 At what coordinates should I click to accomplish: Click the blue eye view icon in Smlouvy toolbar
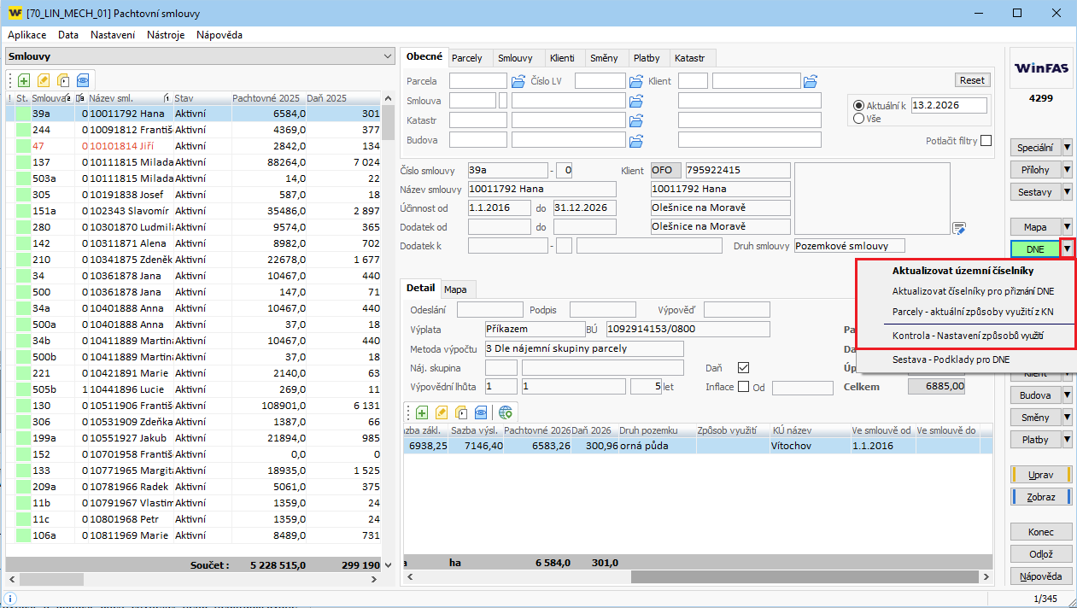(83, 79)
